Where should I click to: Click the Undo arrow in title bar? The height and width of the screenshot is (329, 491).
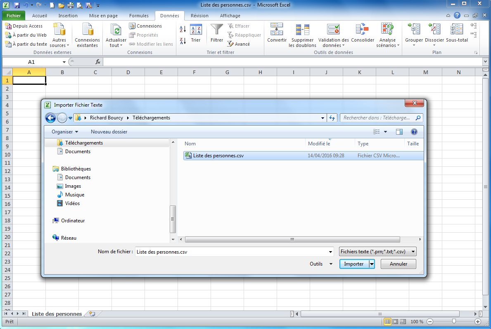[26, 5]
